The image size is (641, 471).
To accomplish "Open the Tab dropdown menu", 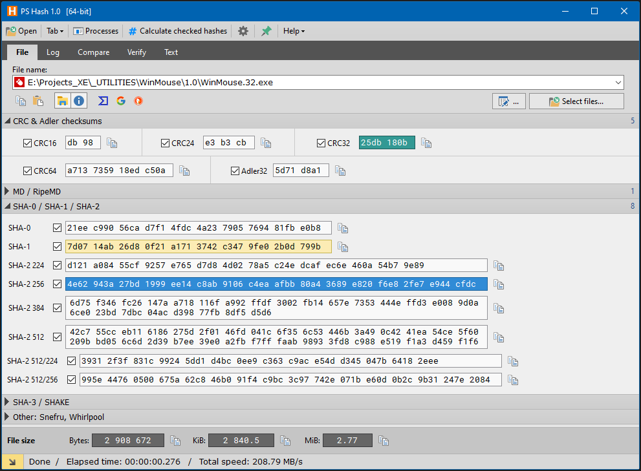I will 55,31.
